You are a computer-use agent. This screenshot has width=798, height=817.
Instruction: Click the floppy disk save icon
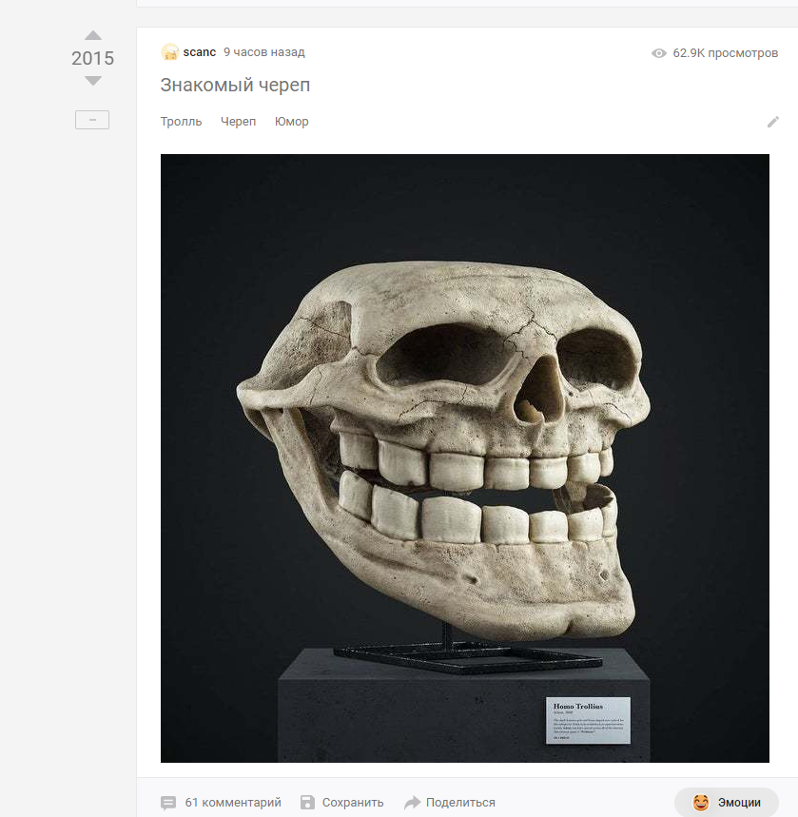pyautogui.click(x=307, y=803)
